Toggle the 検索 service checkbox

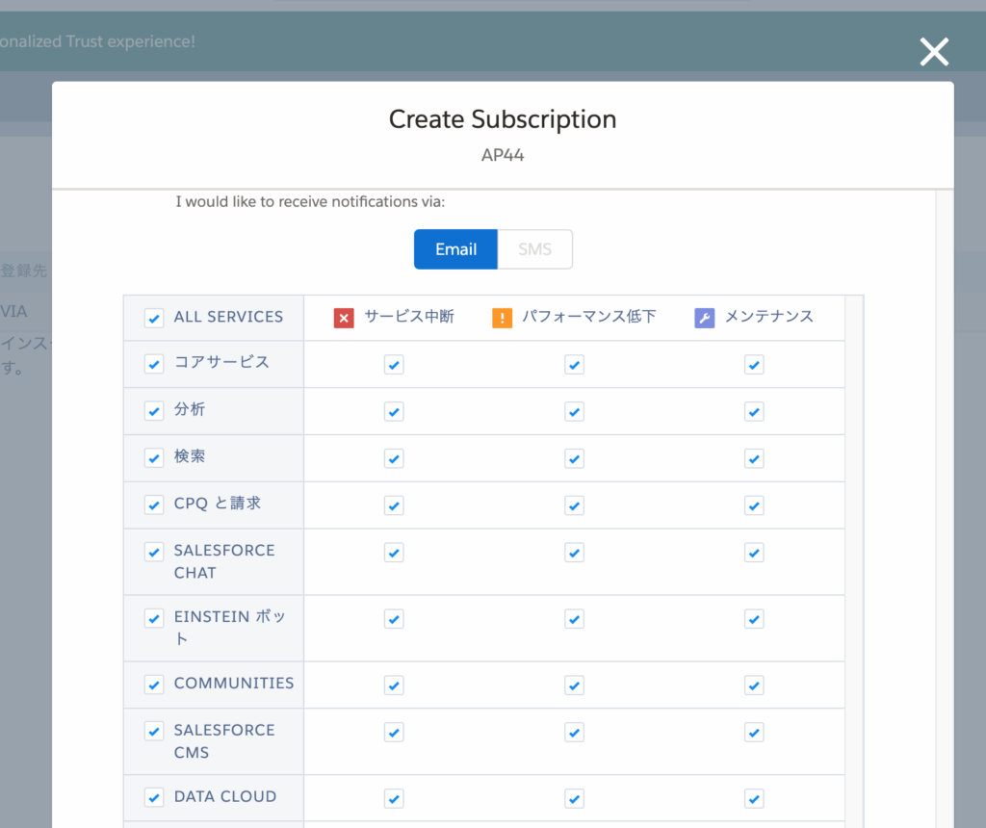coord(154,458)
